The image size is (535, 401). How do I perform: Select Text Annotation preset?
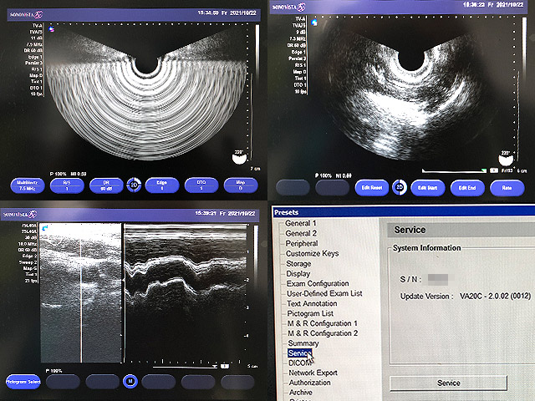click(312, 303)
